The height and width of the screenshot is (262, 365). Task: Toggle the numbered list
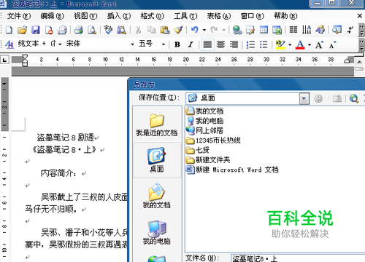[250, 44]
